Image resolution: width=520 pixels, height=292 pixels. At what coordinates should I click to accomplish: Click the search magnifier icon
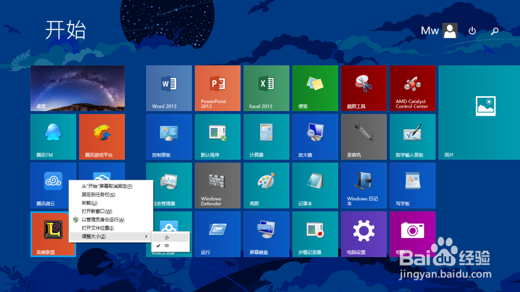pos(495,31)
